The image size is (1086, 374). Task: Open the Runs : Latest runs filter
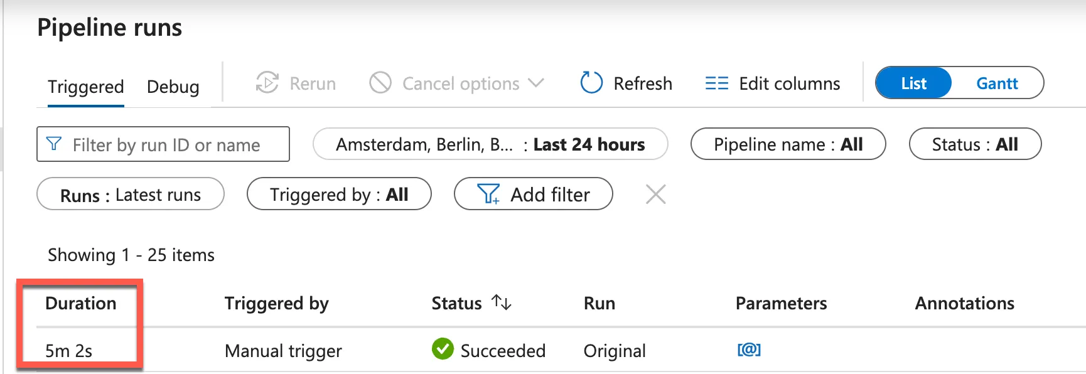point(131,194)
